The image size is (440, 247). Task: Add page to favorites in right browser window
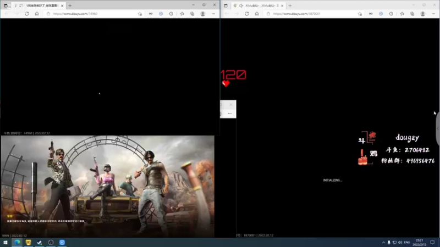(360, 14)
